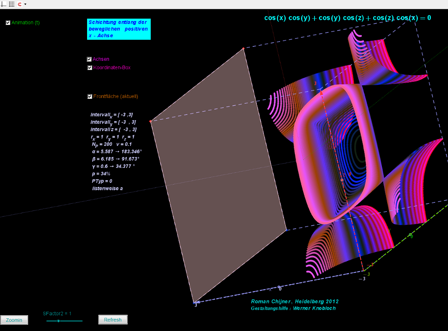Select the blue point at plane's bottom corner
Viewport: 448px width, 331px height.
point(194,302)
